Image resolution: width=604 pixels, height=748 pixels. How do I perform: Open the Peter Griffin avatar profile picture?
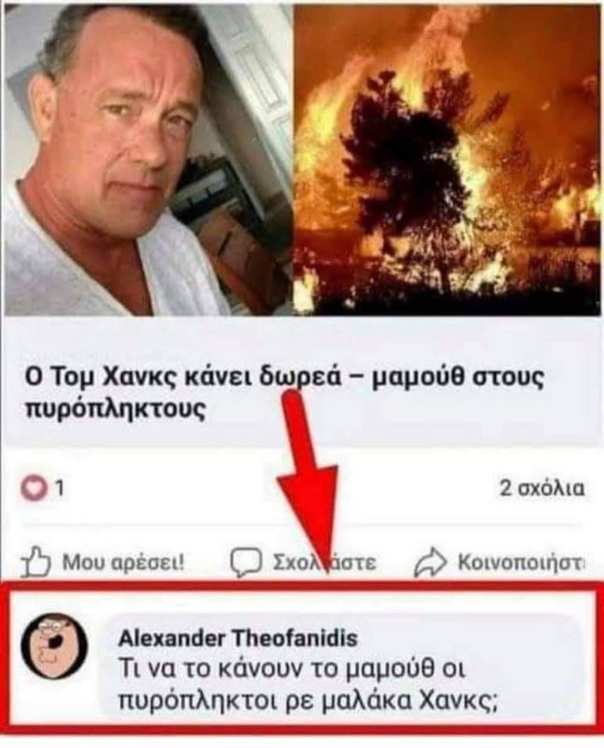point(54,644)
